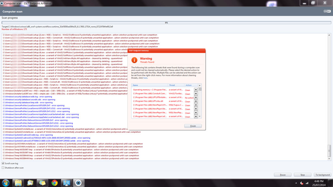Click the Target path text

[x=57, y=27]
